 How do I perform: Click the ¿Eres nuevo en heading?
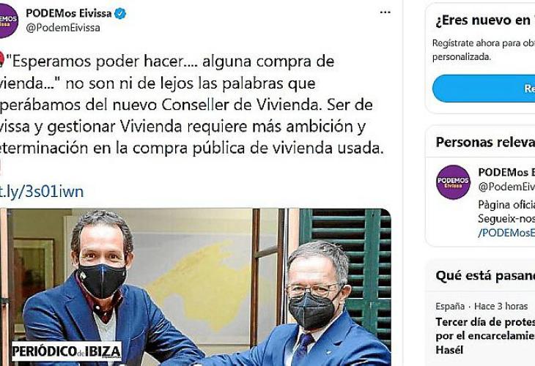pos(485,20)
